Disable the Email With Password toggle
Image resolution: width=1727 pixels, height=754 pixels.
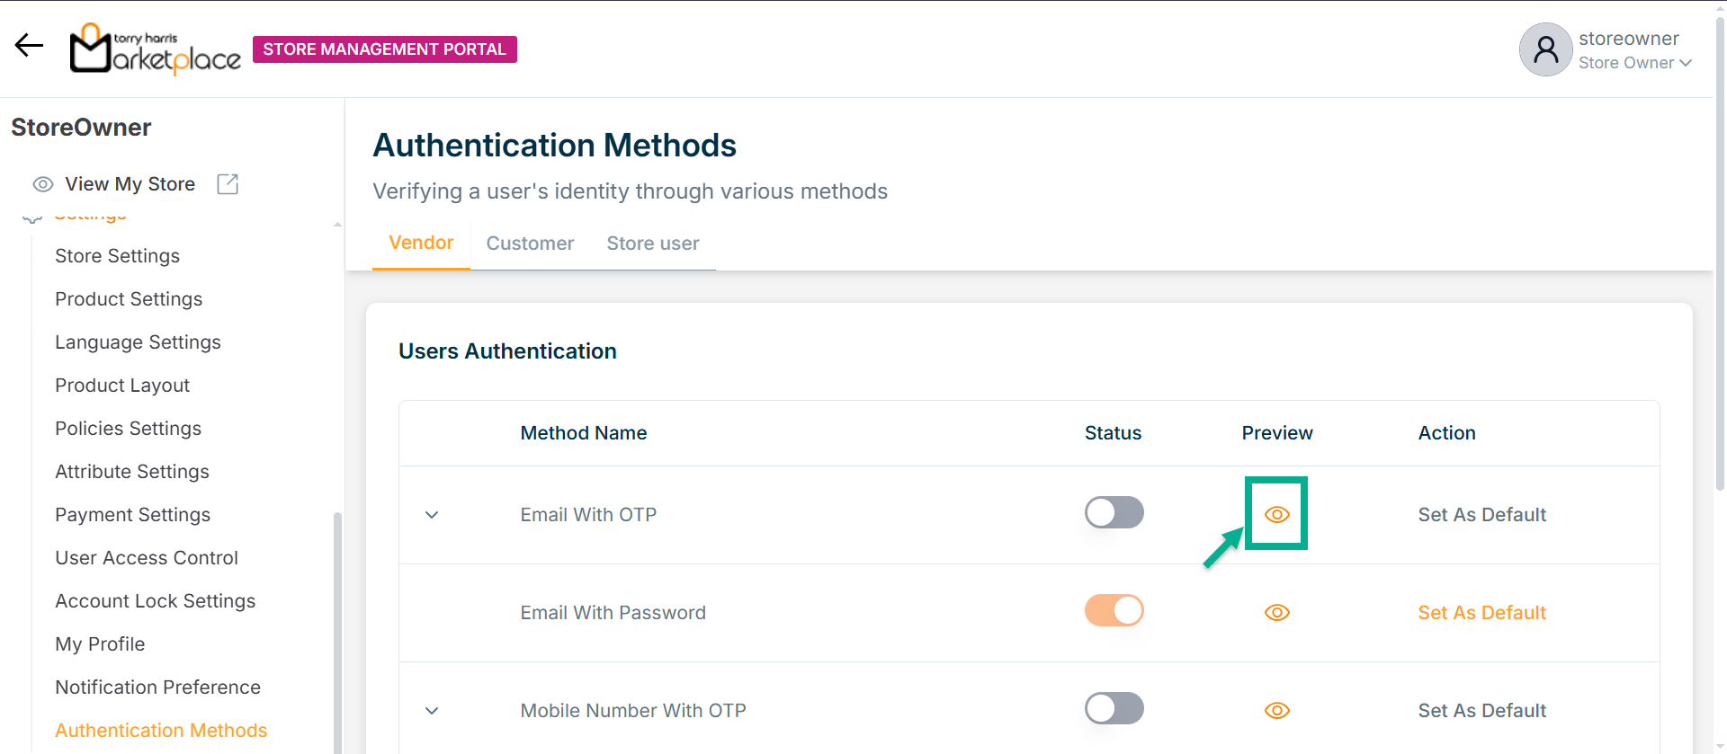(x=1114, y=611)
